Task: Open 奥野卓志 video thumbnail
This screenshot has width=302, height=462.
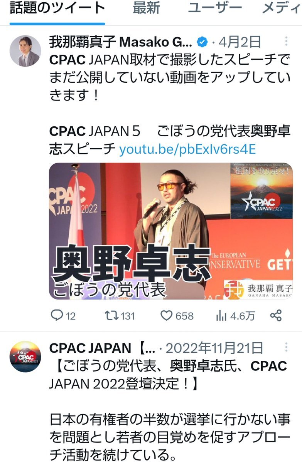Action: (x=170, y=231)
